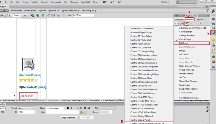Viewport: 216px width, 124px height.
Task: Click the ADD TO CART button
Action: [x=29, y=96]
